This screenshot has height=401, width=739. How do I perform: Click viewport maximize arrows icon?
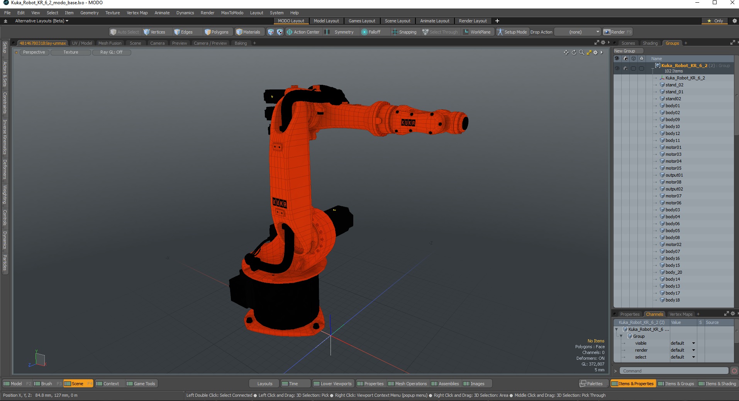coord(589,52)
